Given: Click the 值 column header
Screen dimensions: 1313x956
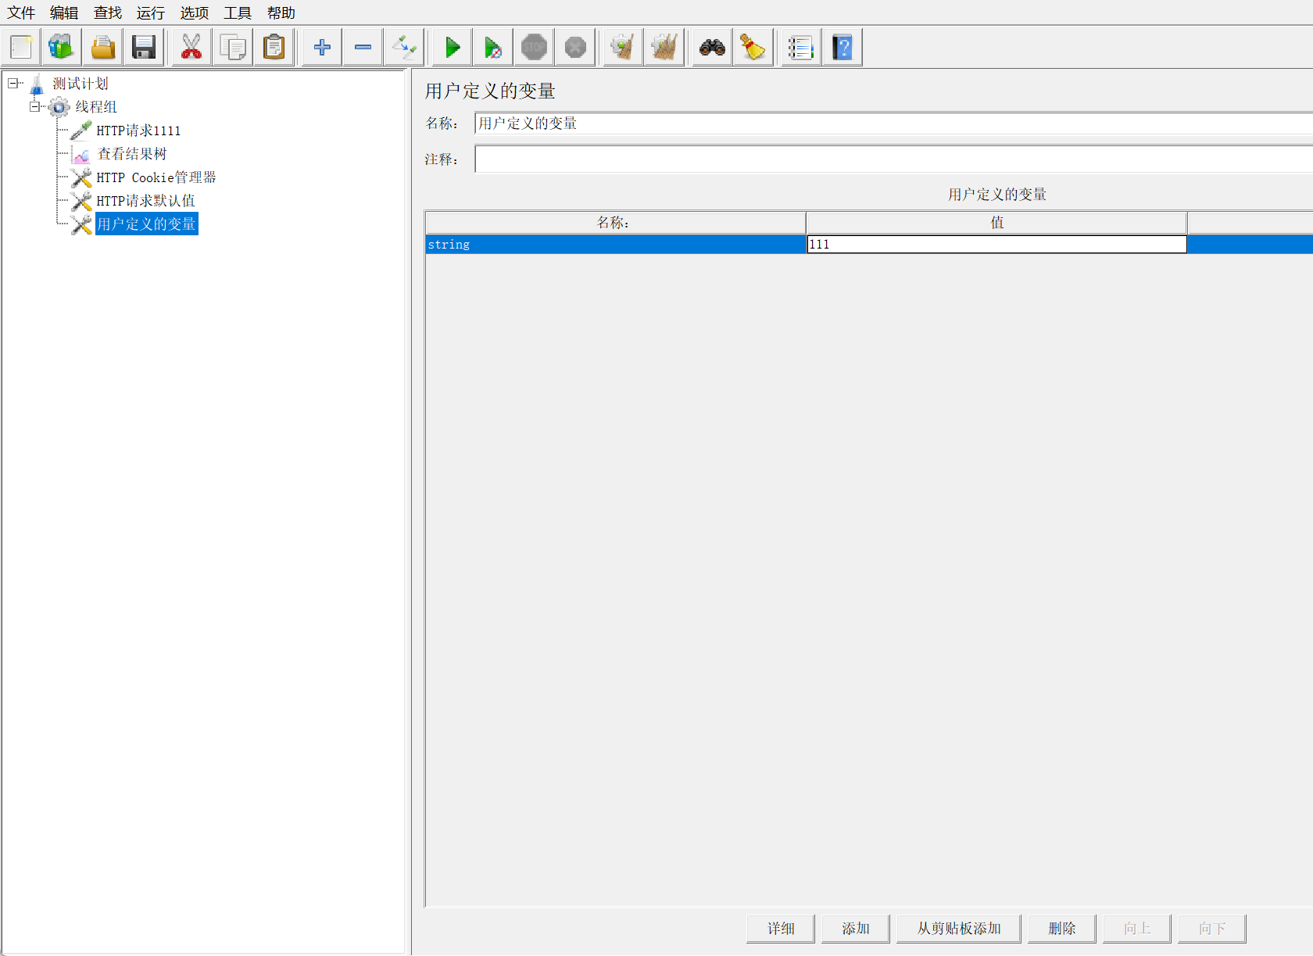Looking at the screenshot, I should [996, 223].
